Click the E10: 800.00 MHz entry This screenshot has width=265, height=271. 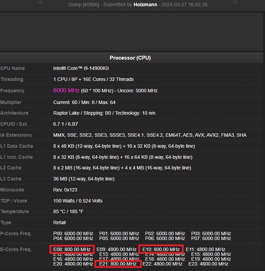click(161, 249)
